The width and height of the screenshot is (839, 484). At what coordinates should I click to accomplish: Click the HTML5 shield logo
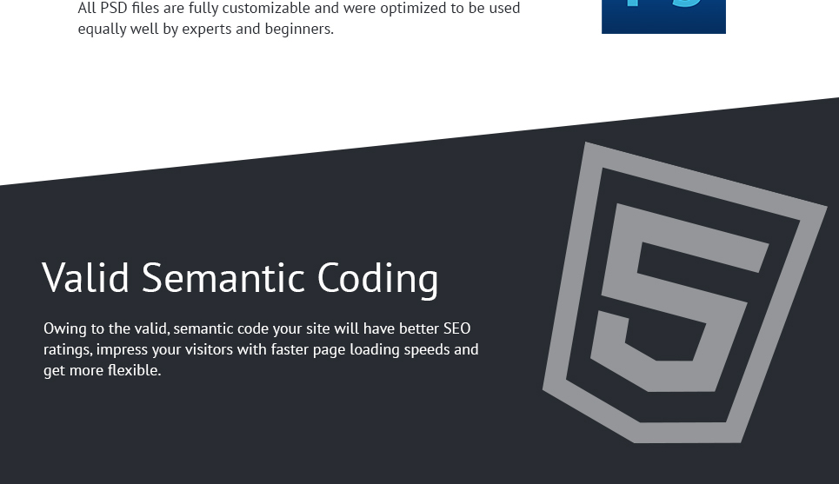tap(685, 293)
